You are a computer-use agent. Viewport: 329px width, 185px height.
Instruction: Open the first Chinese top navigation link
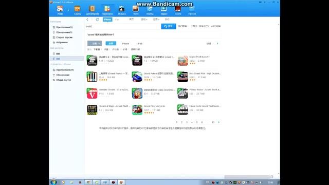pyautogui.click(x=132, y=20)
